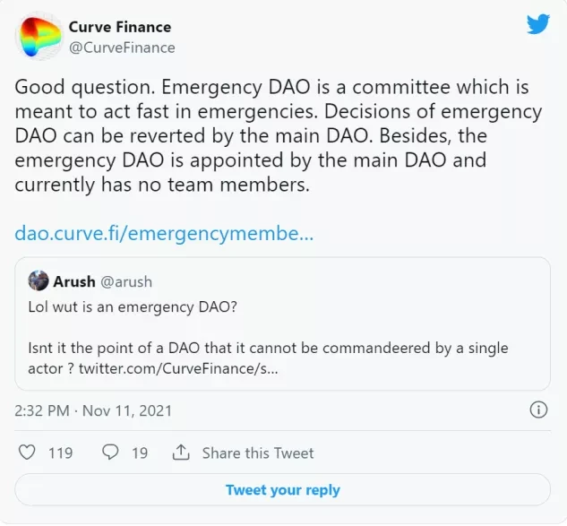The width and height of the screenshot is (567, 526).
Task: Open replies with the speech bubble icon
Action: (110, 453)
